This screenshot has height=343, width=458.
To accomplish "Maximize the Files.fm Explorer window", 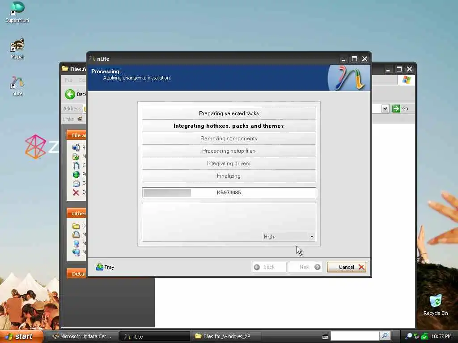I will click(399, 69).
